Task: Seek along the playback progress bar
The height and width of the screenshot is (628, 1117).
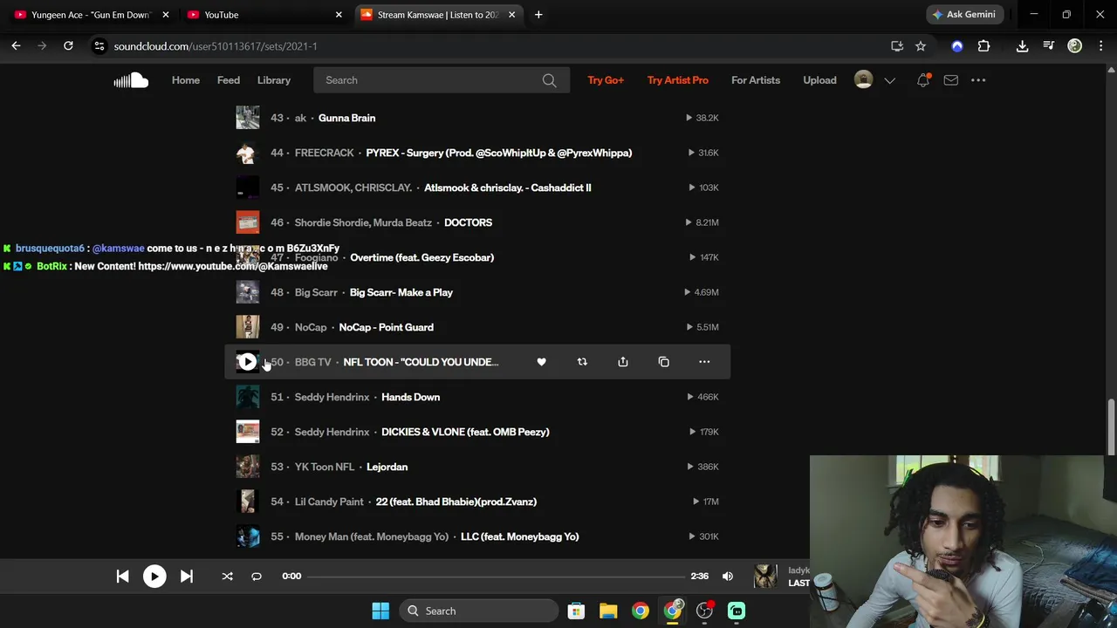Action: [x=496, y=576]
